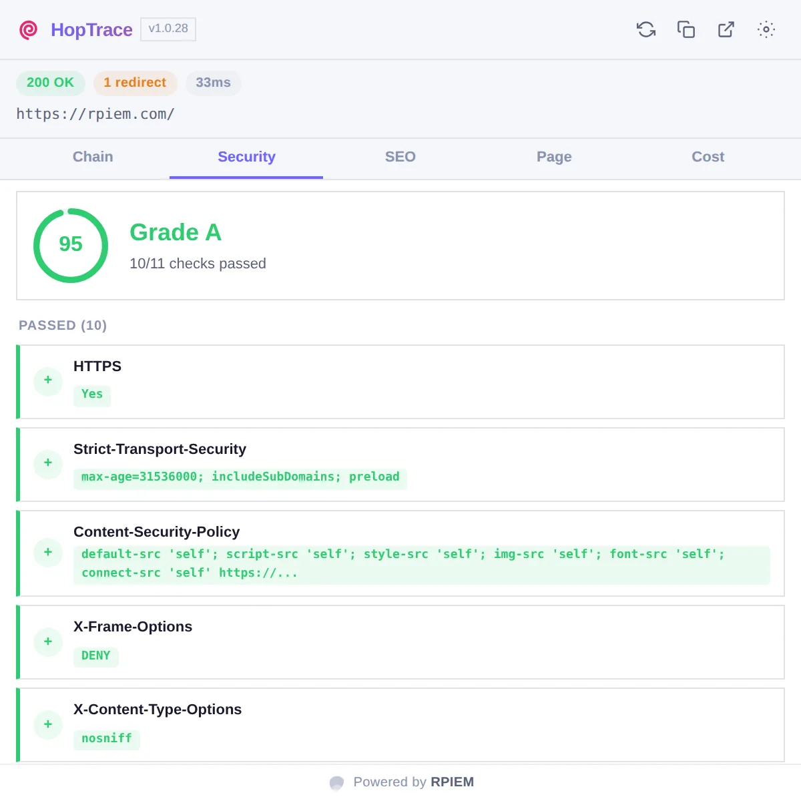
Task: Click the HopTrace spiral logo icon
Action: tap(29, 30)
